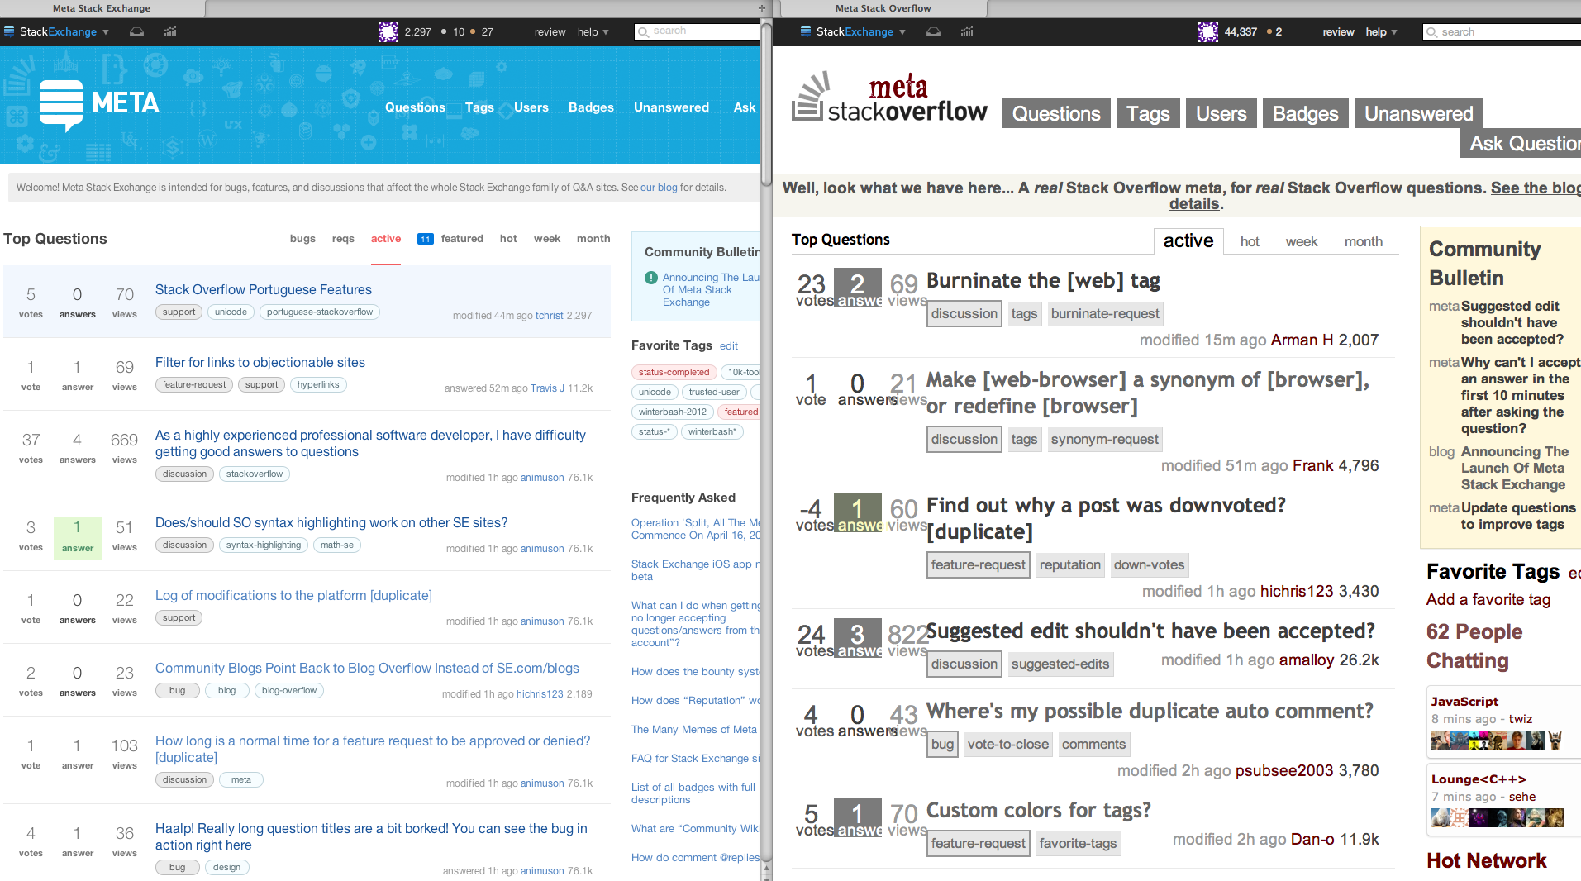1581x881 pixels.
Task: Open Unanswered in blue META navigation
Action: 671,107
